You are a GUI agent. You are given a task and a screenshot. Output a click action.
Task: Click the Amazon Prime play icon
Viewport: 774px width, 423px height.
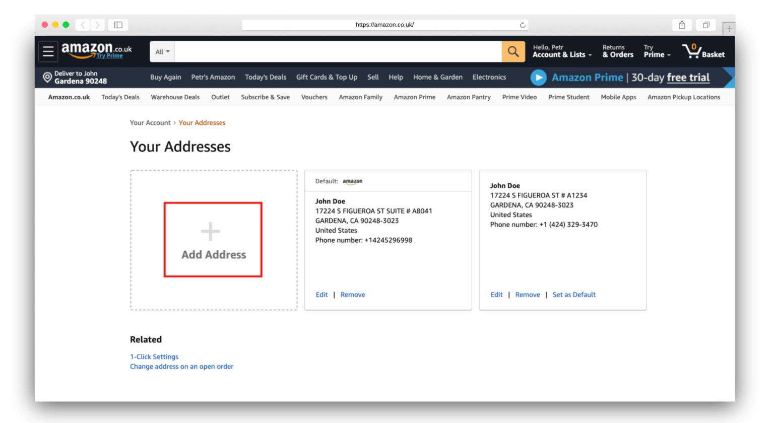click(538, 78)
